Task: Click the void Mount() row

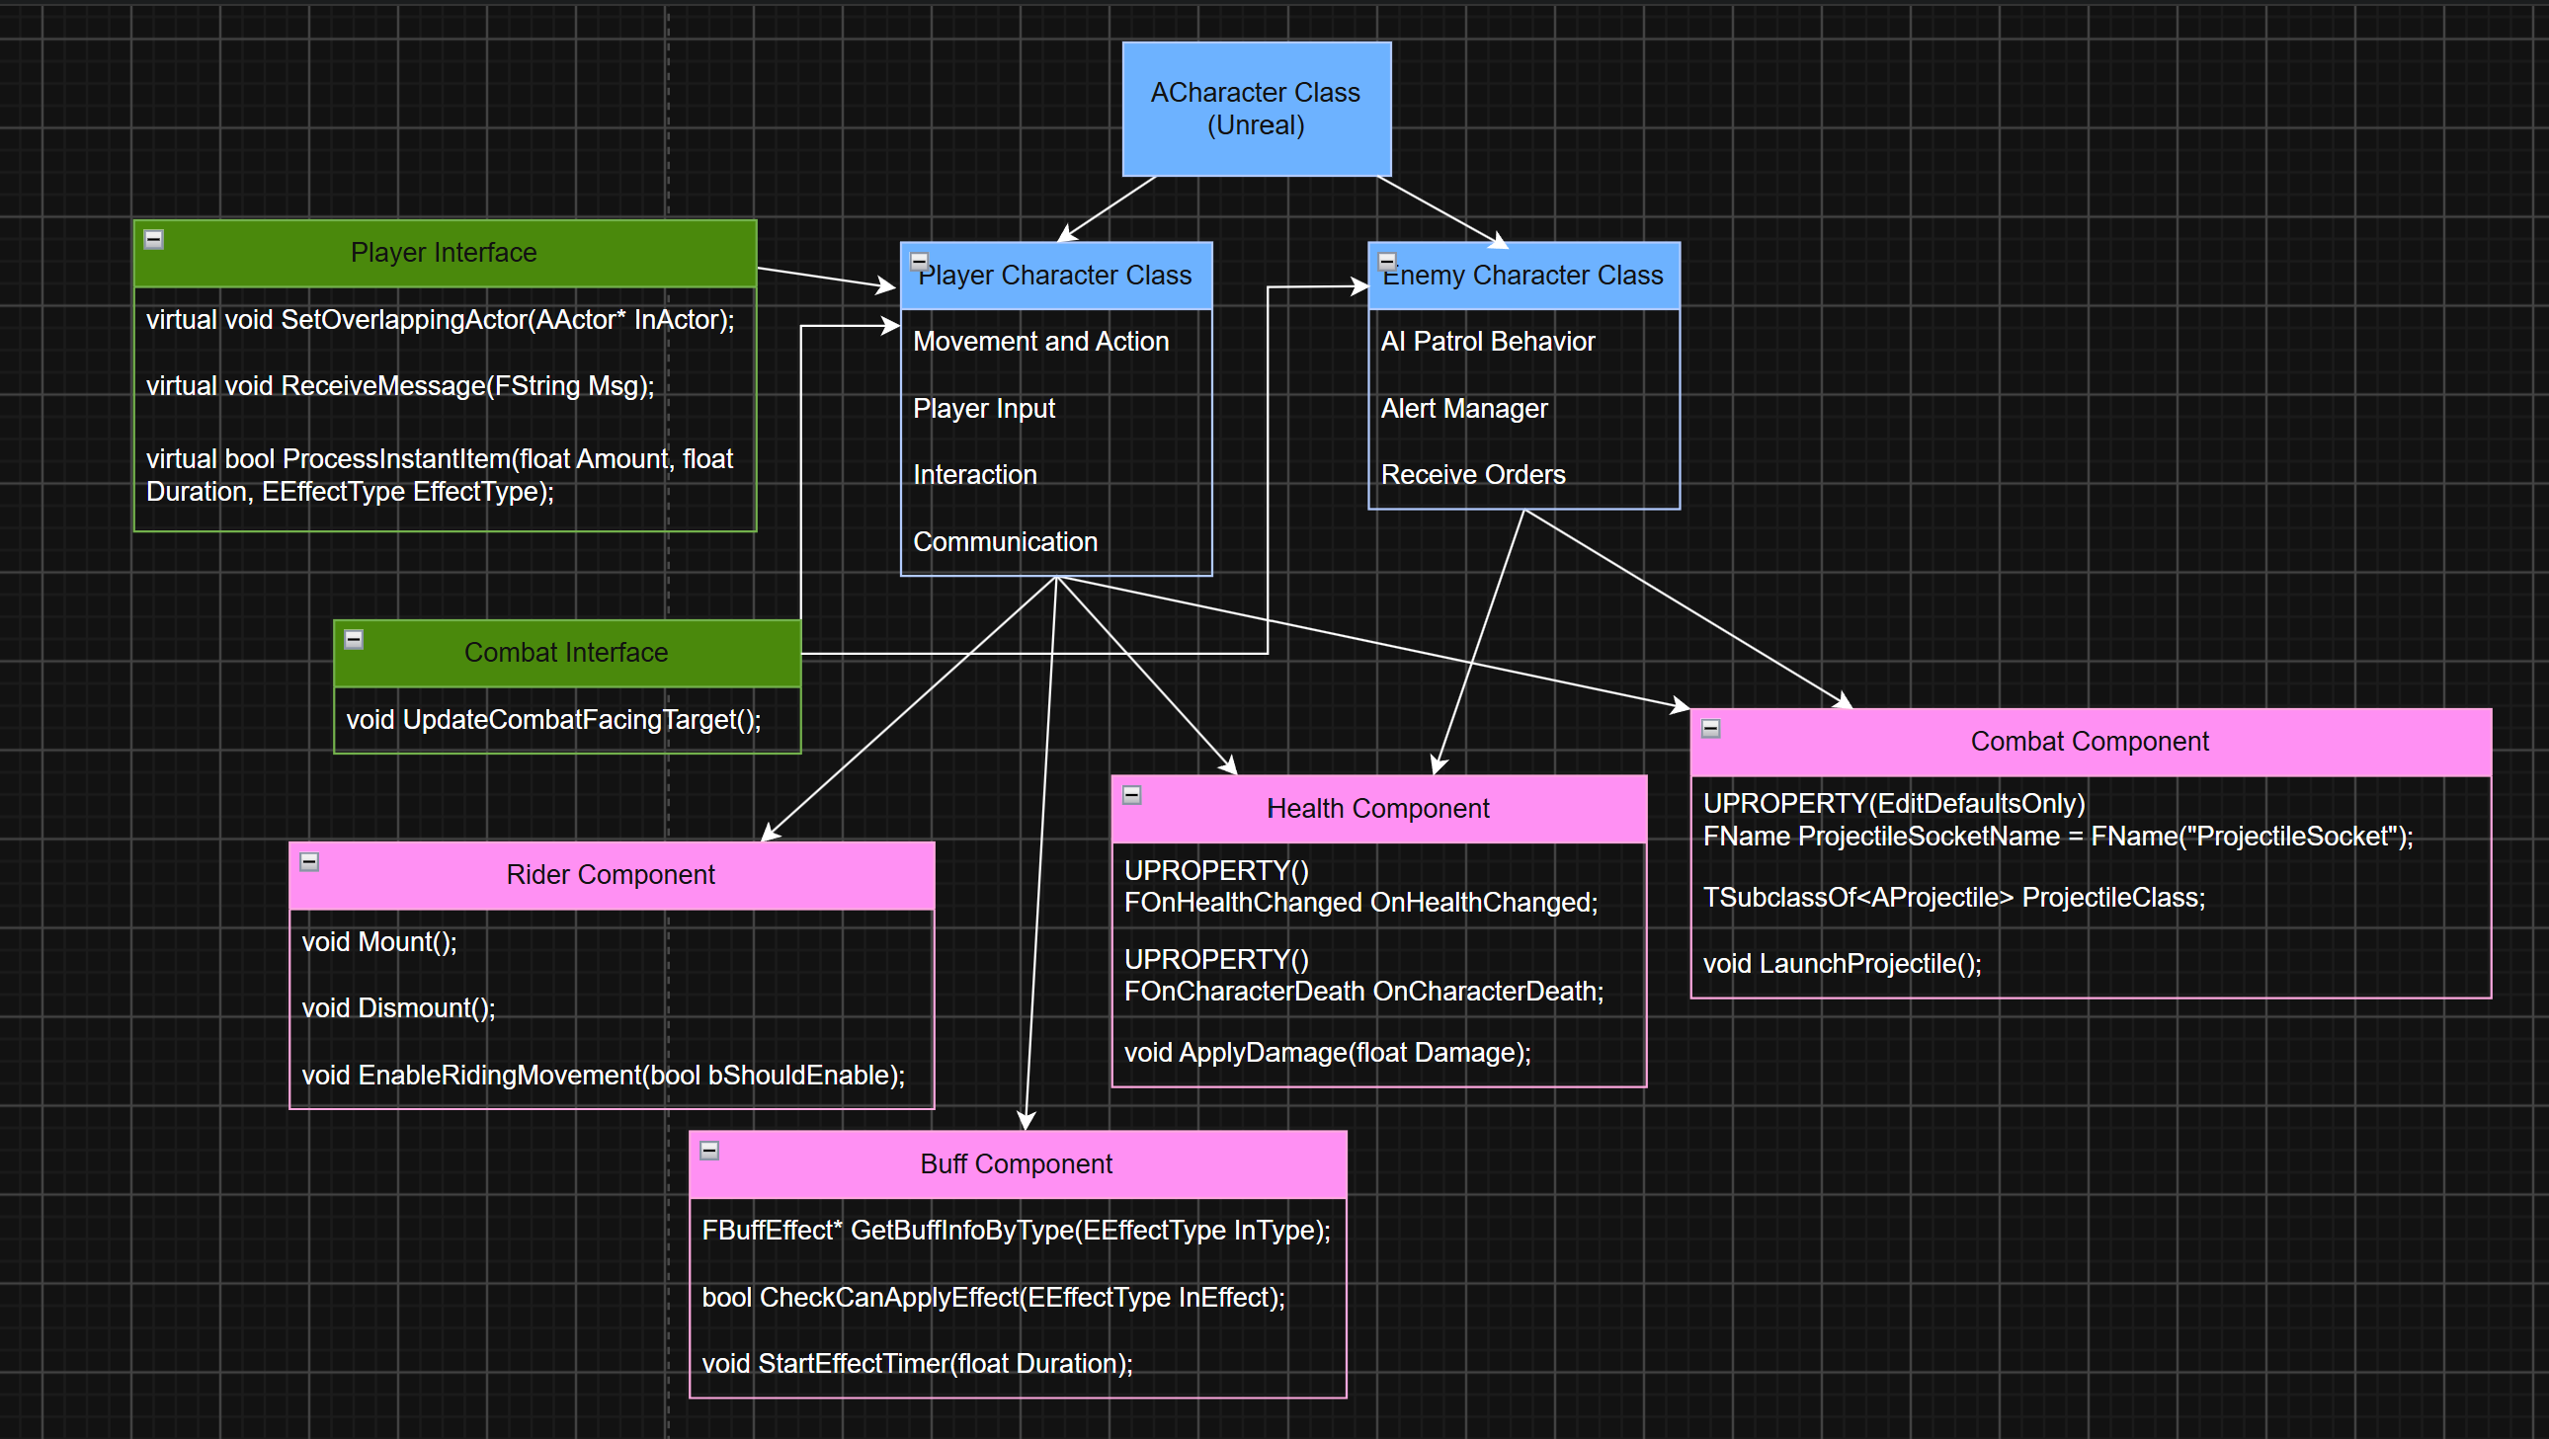Action: pyautogui.click(x=612, y=942)
